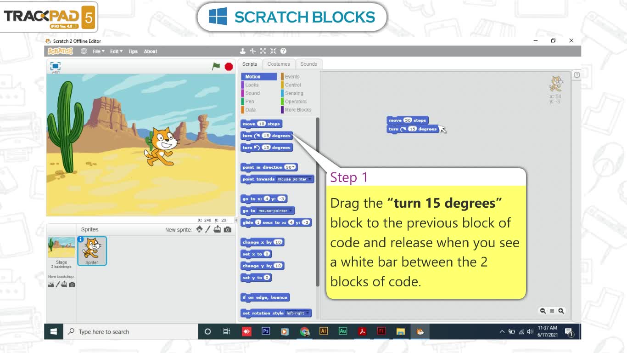Switch stage to presentation full-screen mode

pos(55,66)
